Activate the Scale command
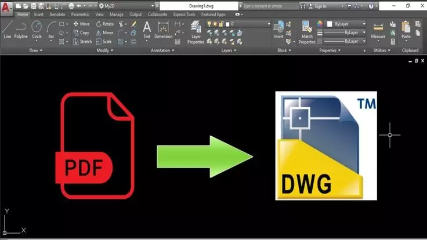The image size is (427, 240). [x=104, y=42]
